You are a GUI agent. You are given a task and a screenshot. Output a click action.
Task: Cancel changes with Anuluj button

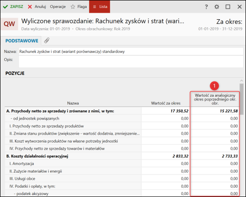tap(37, 7)
